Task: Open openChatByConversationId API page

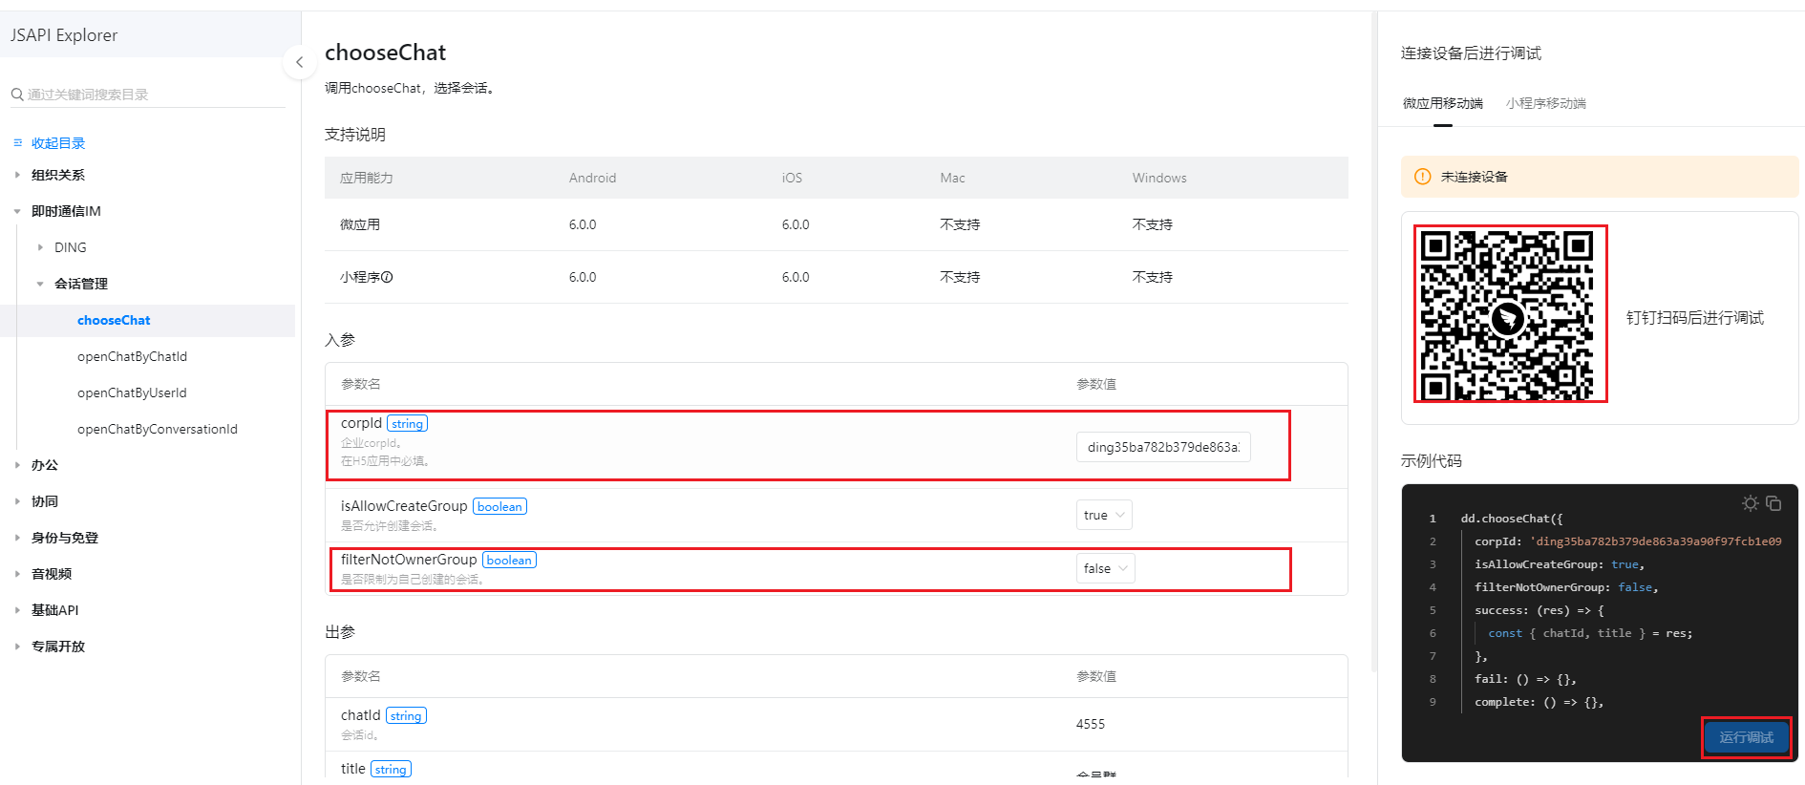Action: tap(158, 429)
